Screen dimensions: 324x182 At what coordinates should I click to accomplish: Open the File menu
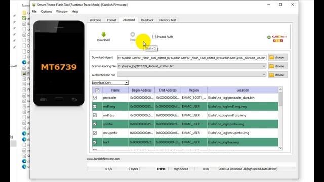(x=34, y=11)
